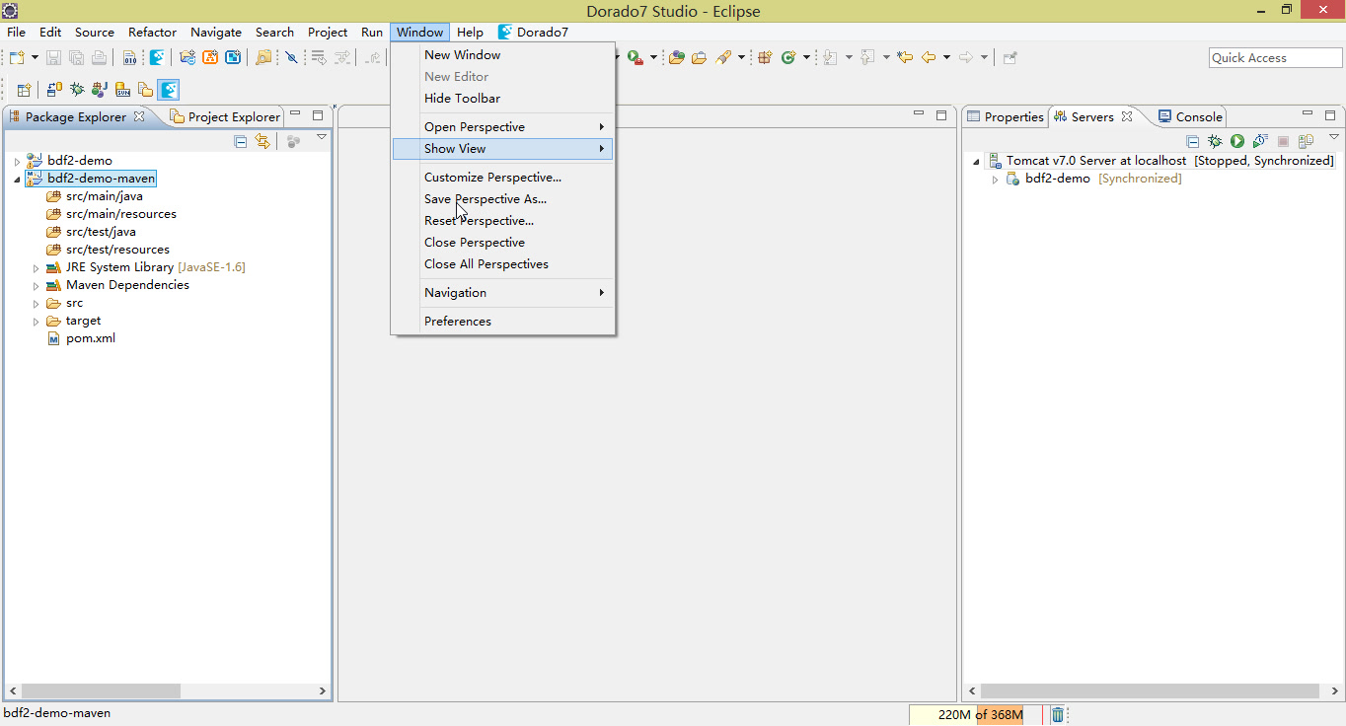Click the orange diagram toolbar icon
Screen dimensions: 1346x726
210,57
